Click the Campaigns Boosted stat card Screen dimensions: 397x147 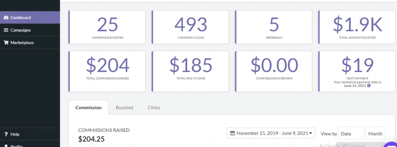pyautogui.click(x=107, y=27)
